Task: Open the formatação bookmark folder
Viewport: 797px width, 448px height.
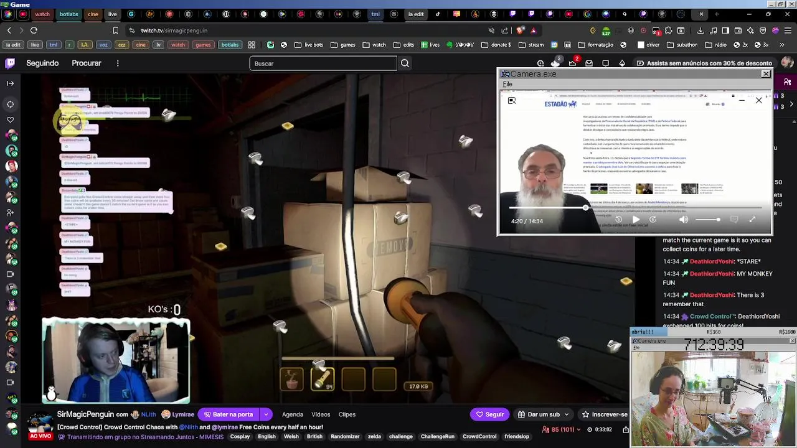Action: click(x=595, y=45)
